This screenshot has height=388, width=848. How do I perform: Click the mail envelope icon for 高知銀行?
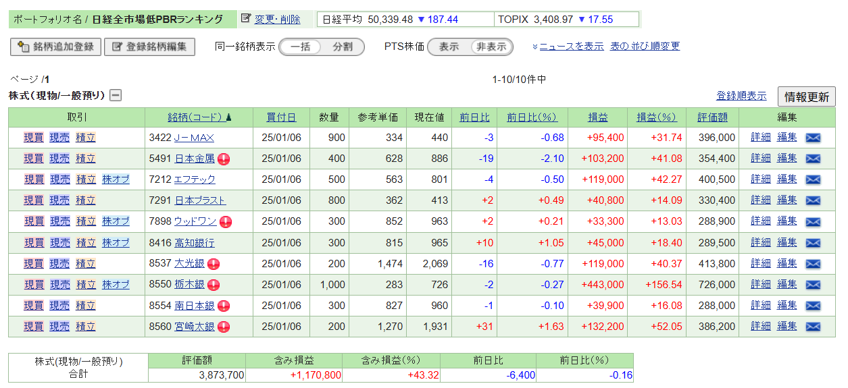tap(813, 243)
